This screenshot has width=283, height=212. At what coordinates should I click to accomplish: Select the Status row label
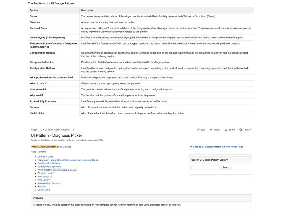pyautogui.click(x=33, y=16)
